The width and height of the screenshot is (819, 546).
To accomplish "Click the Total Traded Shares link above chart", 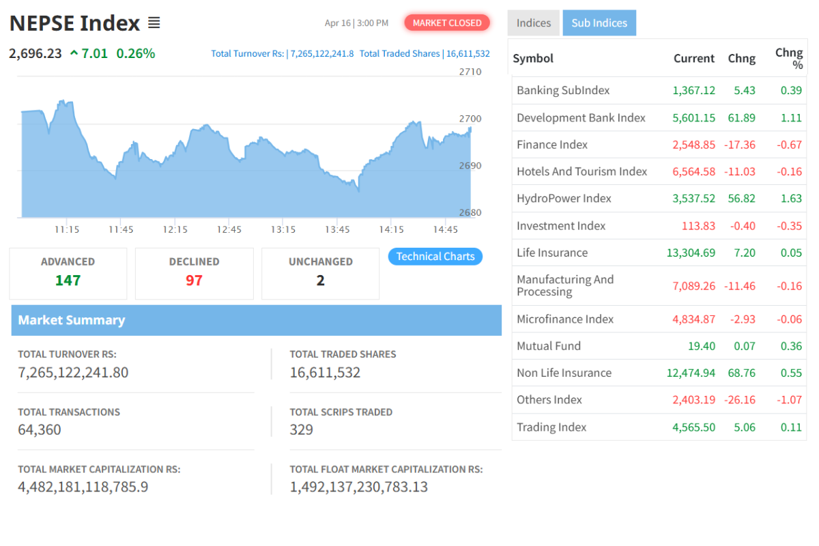I will pos(425,53).
